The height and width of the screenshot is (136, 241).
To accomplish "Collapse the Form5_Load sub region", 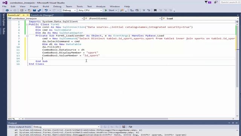I will [x=27, y=36].
